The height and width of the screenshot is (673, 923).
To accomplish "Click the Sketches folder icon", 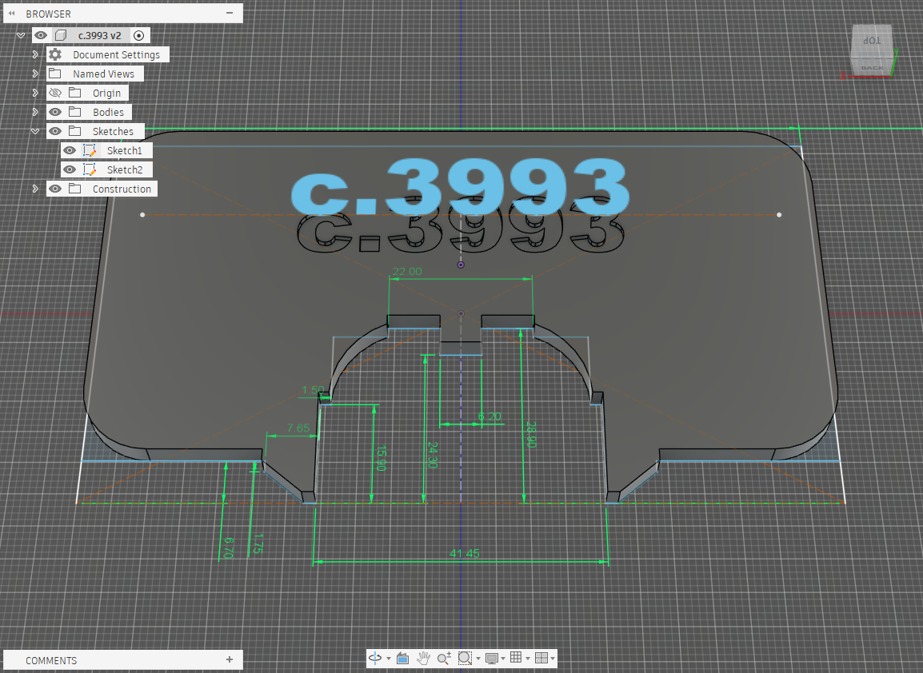I will [74, 131].
